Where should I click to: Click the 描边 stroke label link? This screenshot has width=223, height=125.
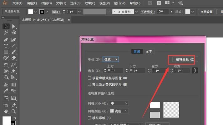pos(56,12)
